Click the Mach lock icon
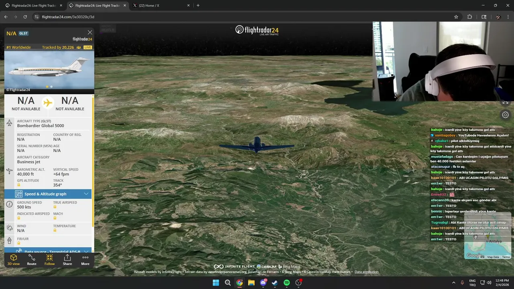This screenshot has width=514, height=289. (55, 218)
